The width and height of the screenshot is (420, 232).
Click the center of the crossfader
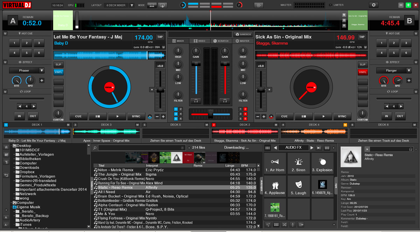(210, 114)
